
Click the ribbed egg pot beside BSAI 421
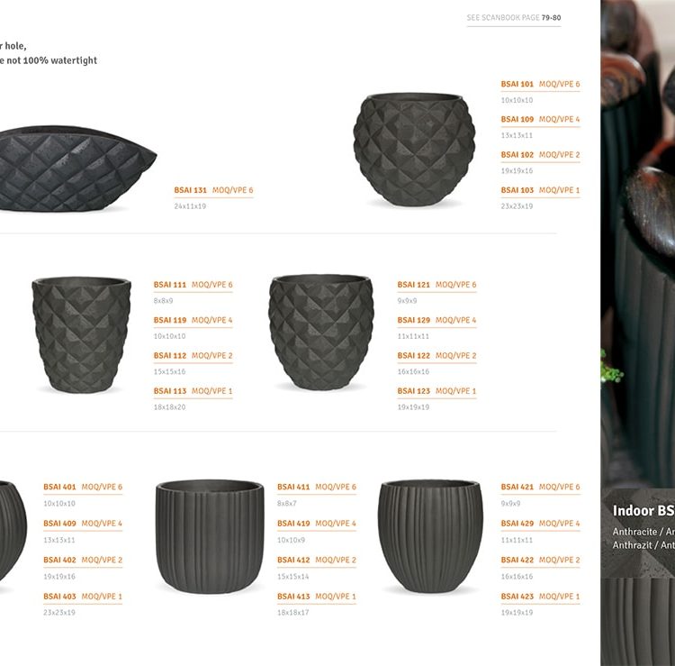[x=430, y=536]
